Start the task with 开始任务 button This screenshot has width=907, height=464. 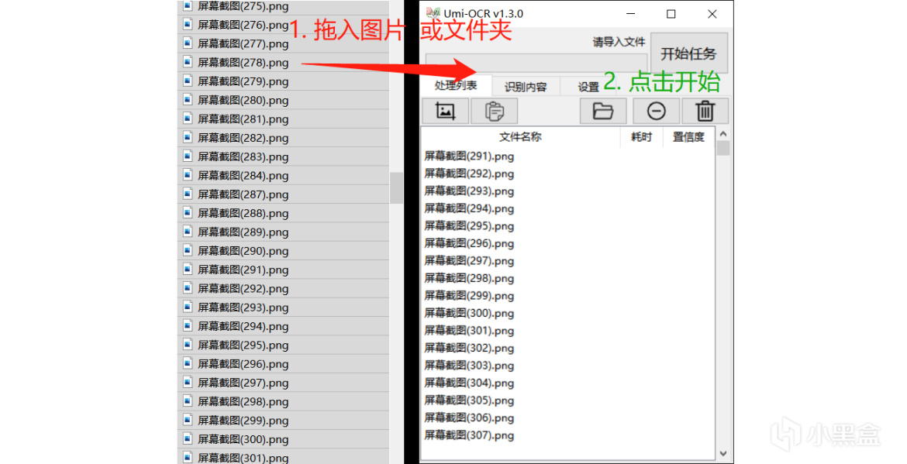688,53
